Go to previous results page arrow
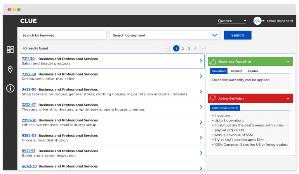Viewport: 299px width, 174px height. (167, 49)
